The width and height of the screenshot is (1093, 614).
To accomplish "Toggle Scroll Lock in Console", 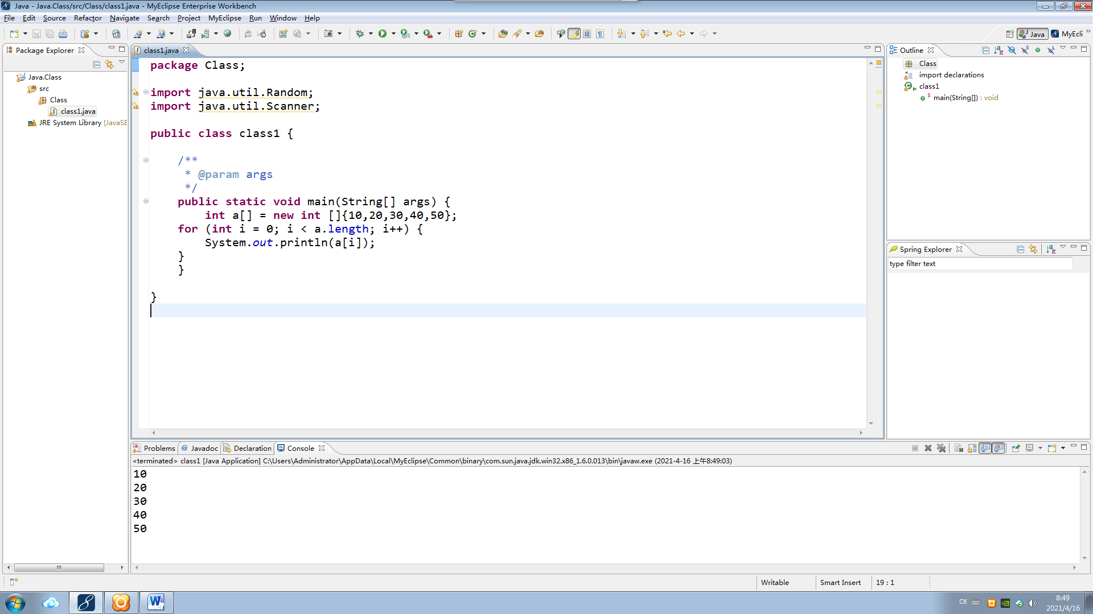I will [x=972, y=448].
